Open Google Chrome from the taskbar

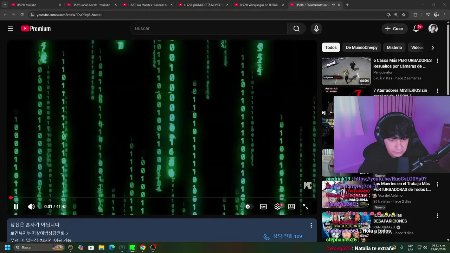click(143, 247)
